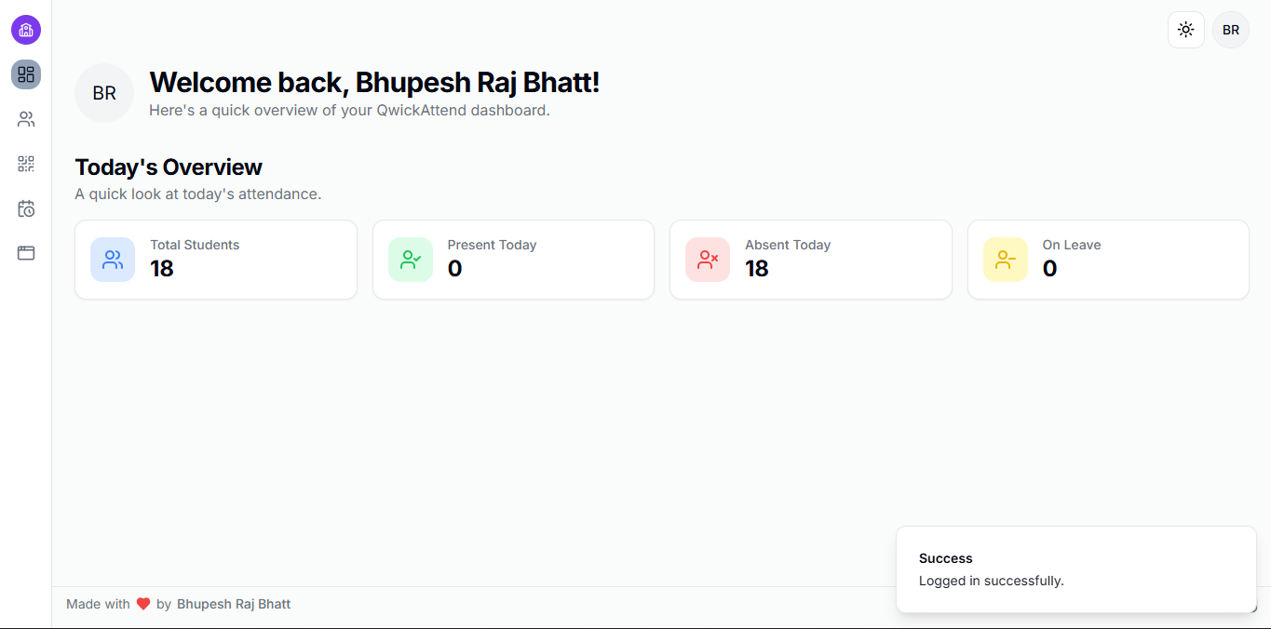
Task: Click the red heart in footer
Action: pyautogui.click(x=143, y=604)
